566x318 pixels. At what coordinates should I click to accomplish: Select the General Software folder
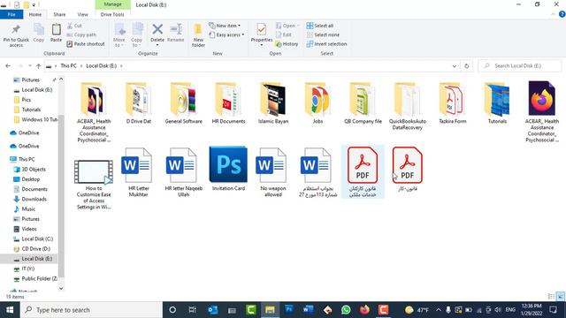[x=183, y=103]
